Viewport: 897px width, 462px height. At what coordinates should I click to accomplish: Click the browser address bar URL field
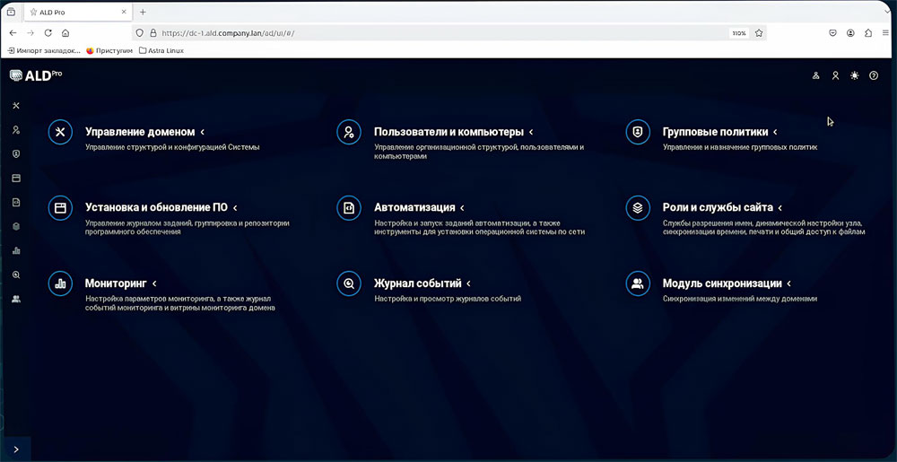[440, 32]
